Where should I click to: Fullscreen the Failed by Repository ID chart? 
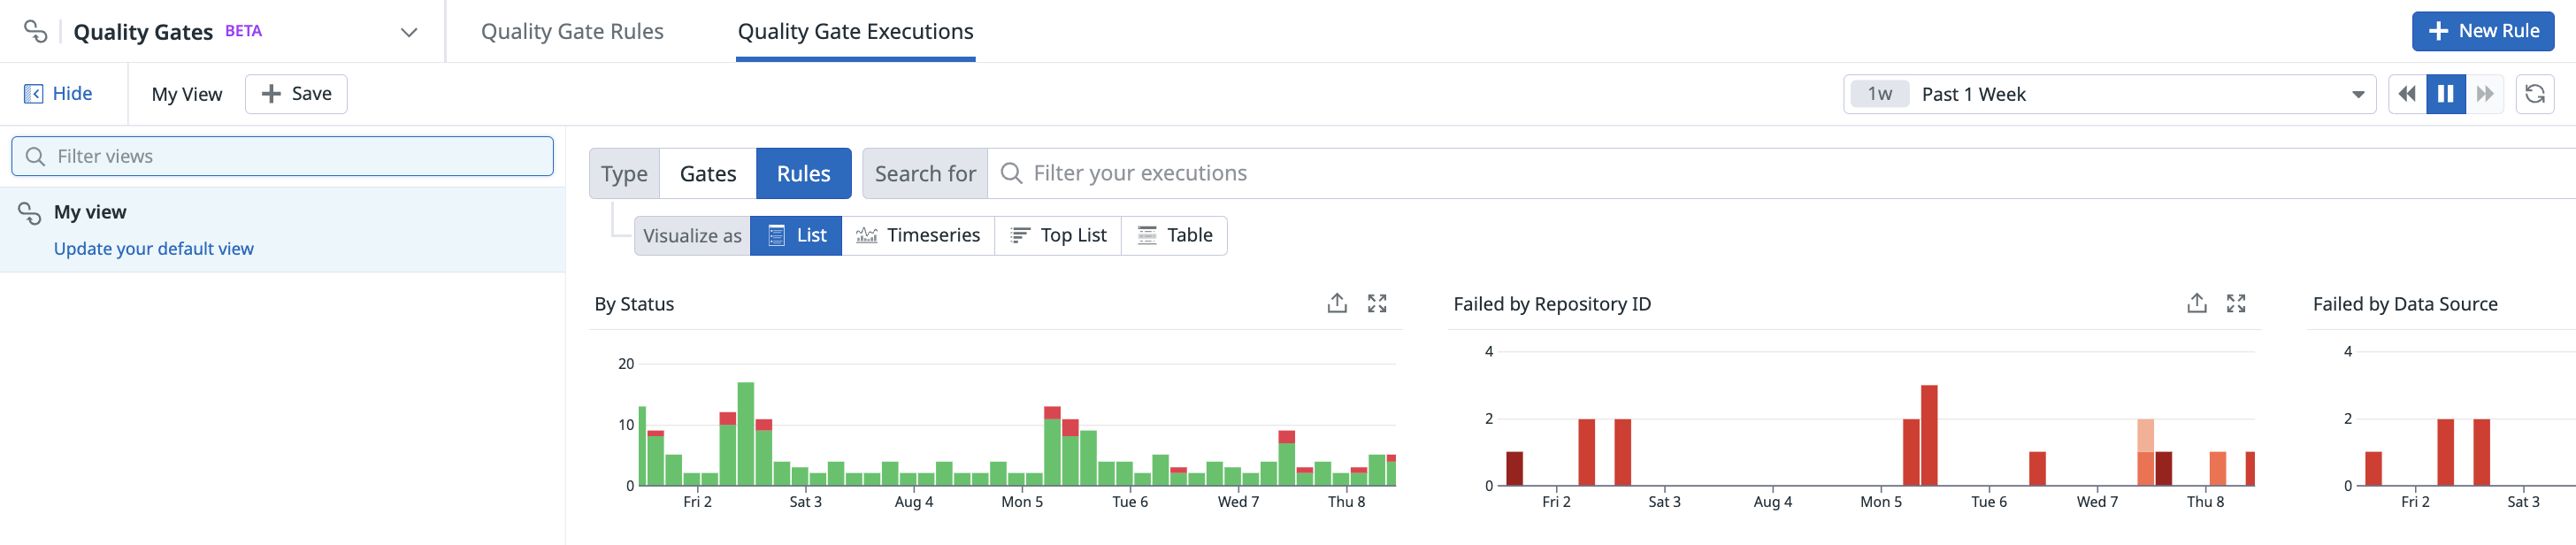click(2236, 303)
